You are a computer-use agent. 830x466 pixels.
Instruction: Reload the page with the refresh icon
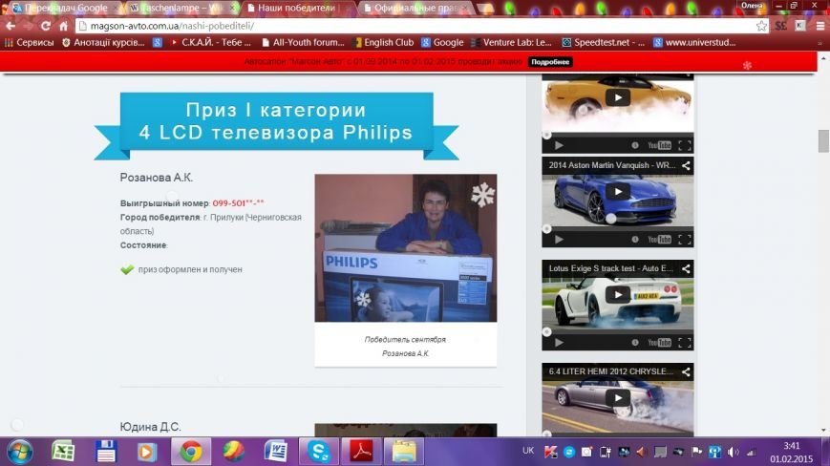[46, 26]
